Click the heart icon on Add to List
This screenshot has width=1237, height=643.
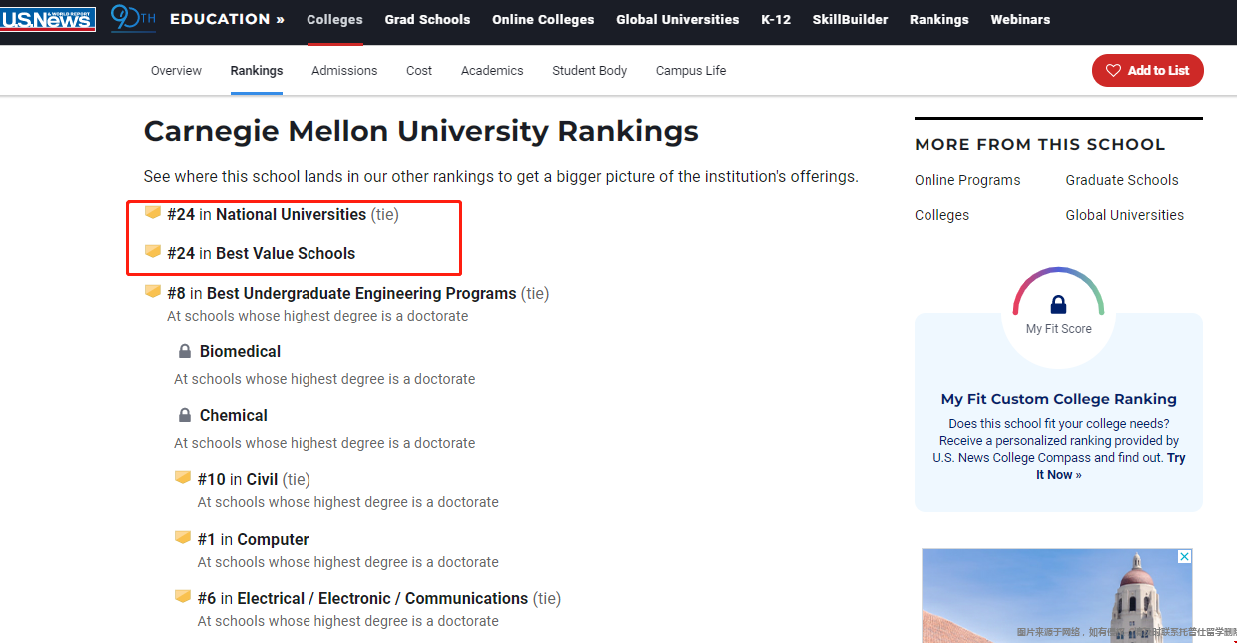1113,71
